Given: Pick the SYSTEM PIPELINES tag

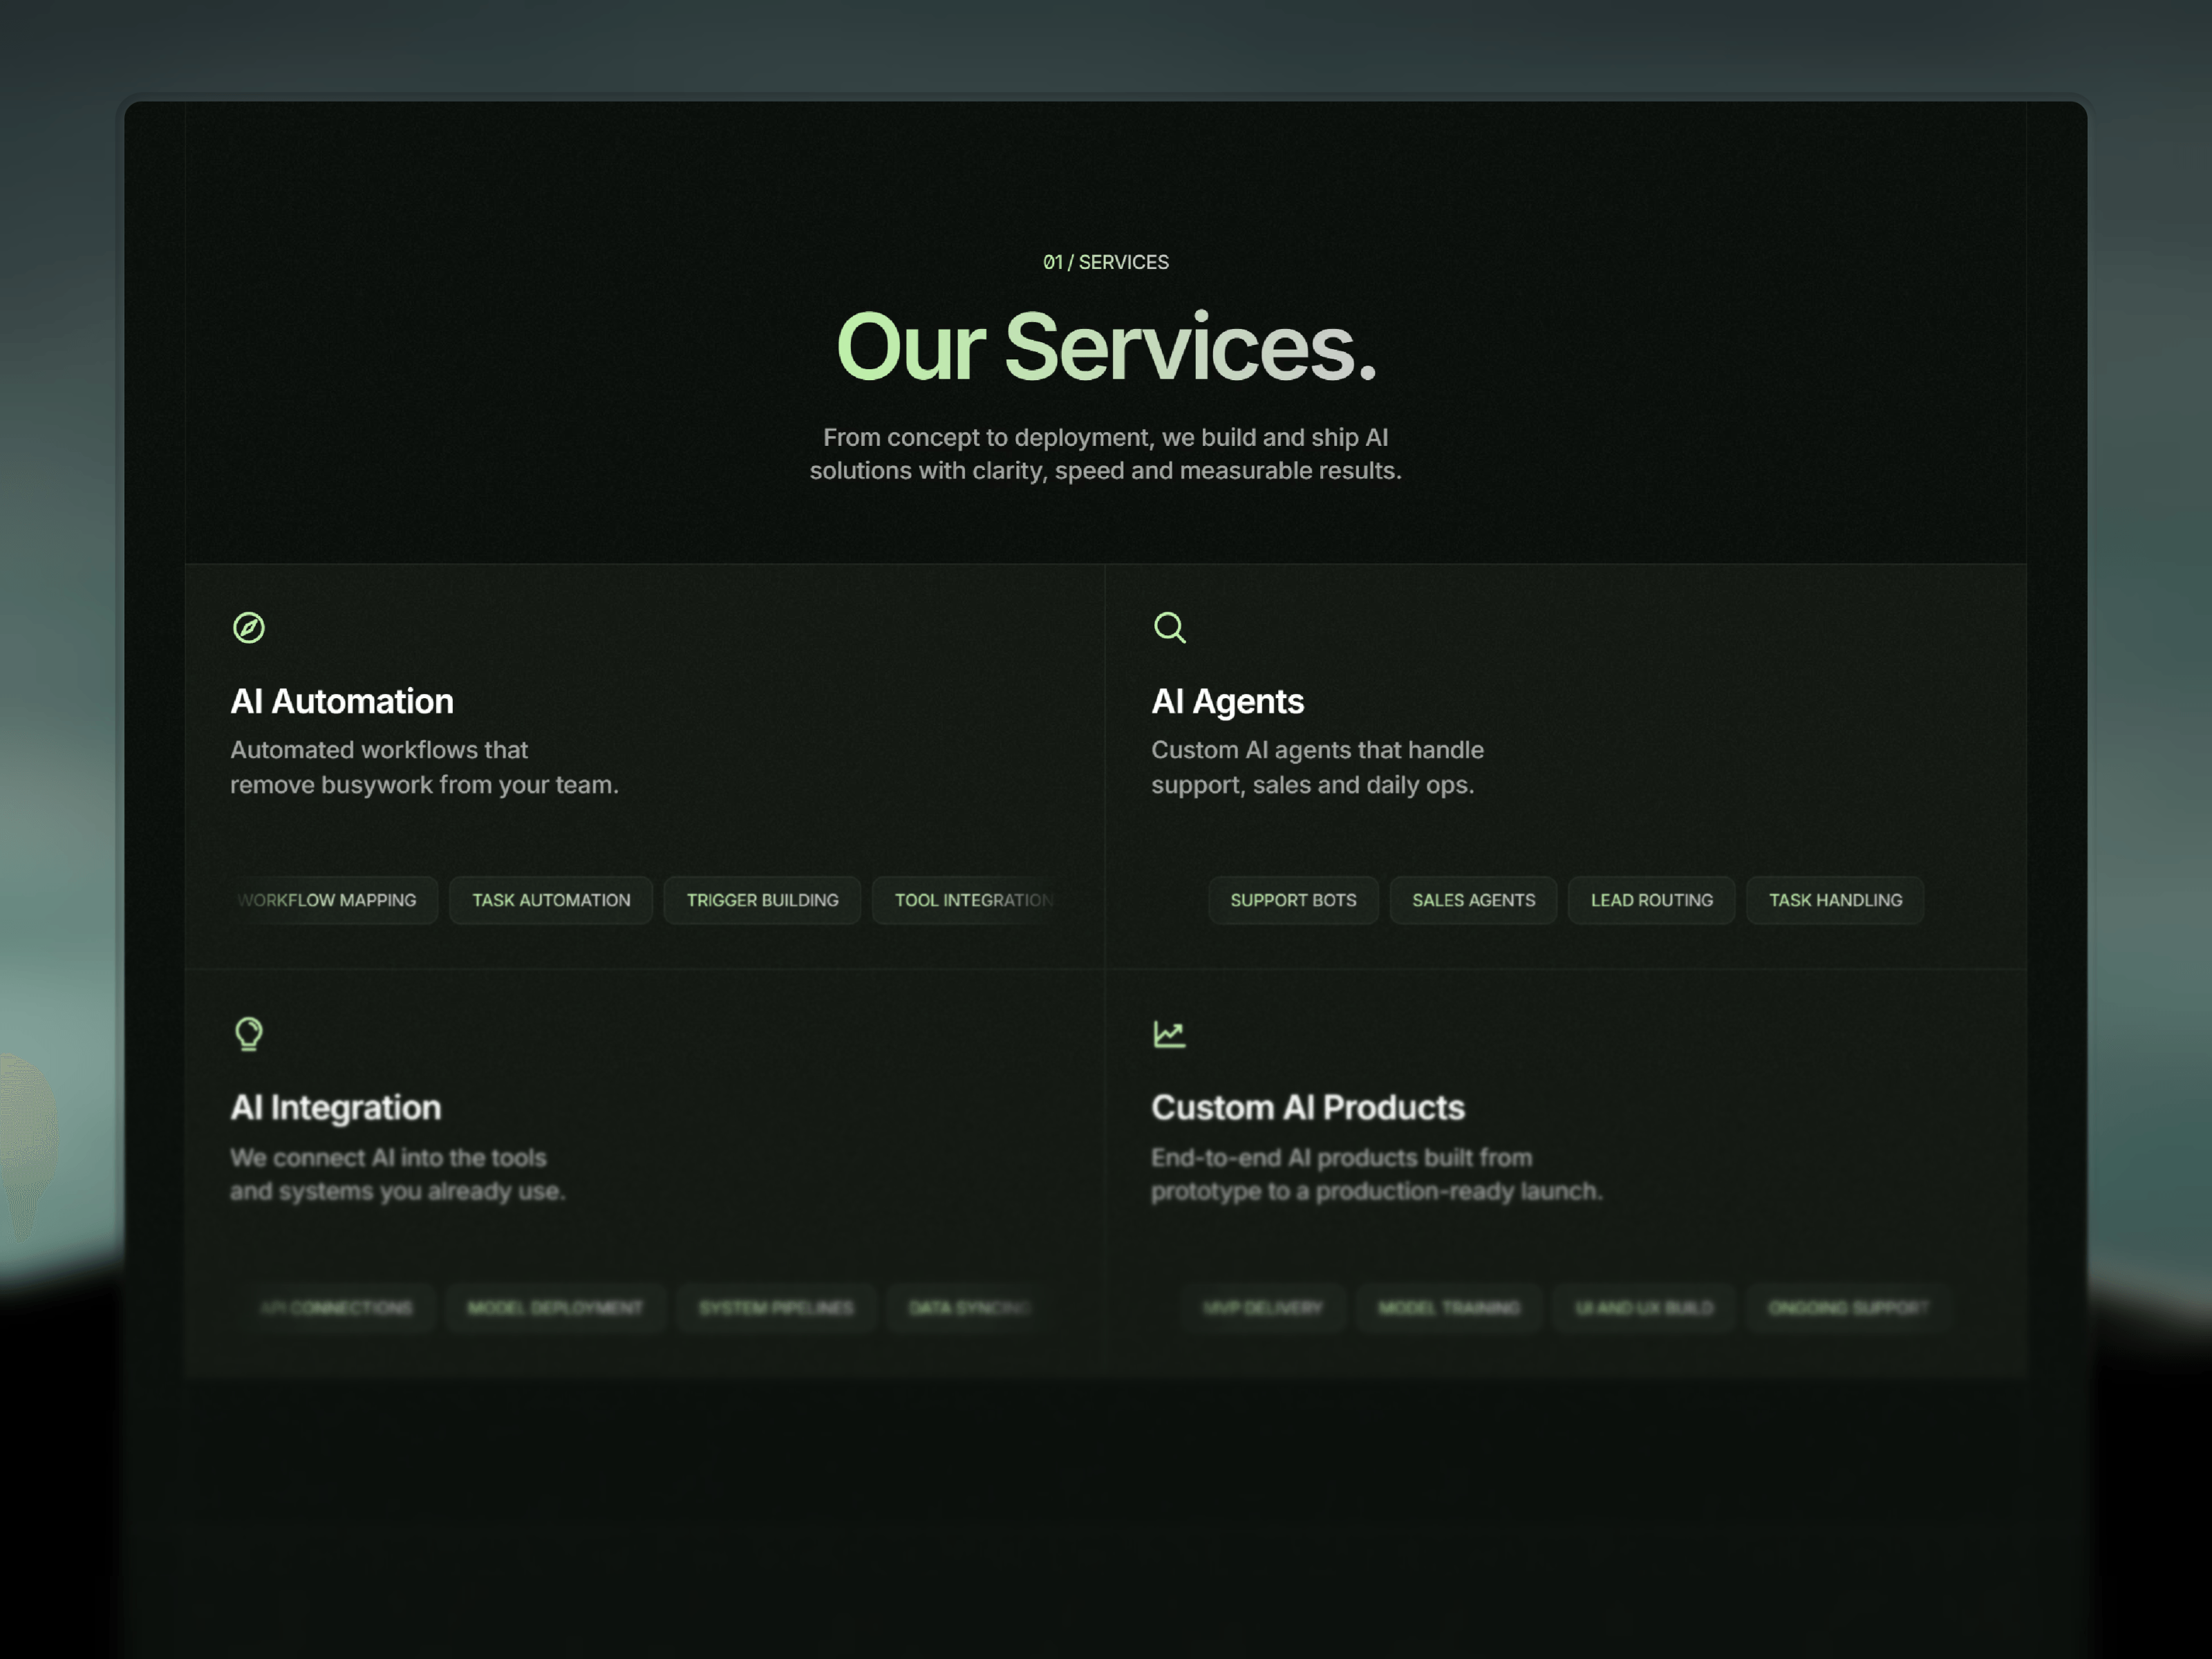Looking at the screenshot, I should click(x=776, y=1308).
